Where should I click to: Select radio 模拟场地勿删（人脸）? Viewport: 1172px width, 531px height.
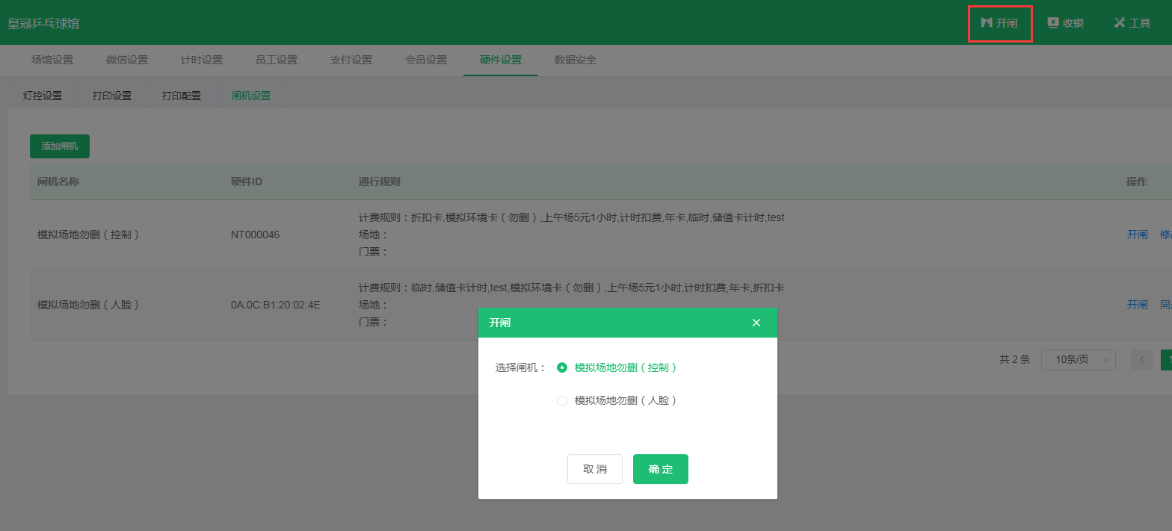(x=562, y=400)
